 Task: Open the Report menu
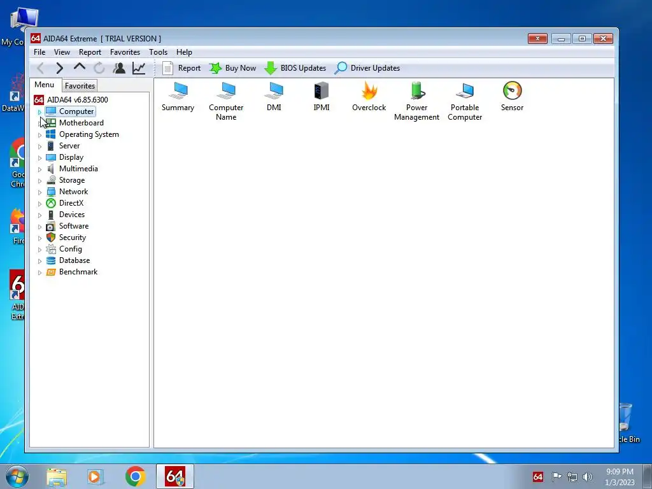[x=90, y=52]
